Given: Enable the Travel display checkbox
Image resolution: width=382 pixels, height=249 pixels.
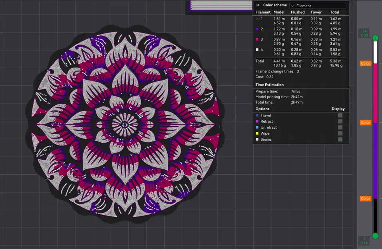Looking at the screenshot, I should (x=340, y=116).
